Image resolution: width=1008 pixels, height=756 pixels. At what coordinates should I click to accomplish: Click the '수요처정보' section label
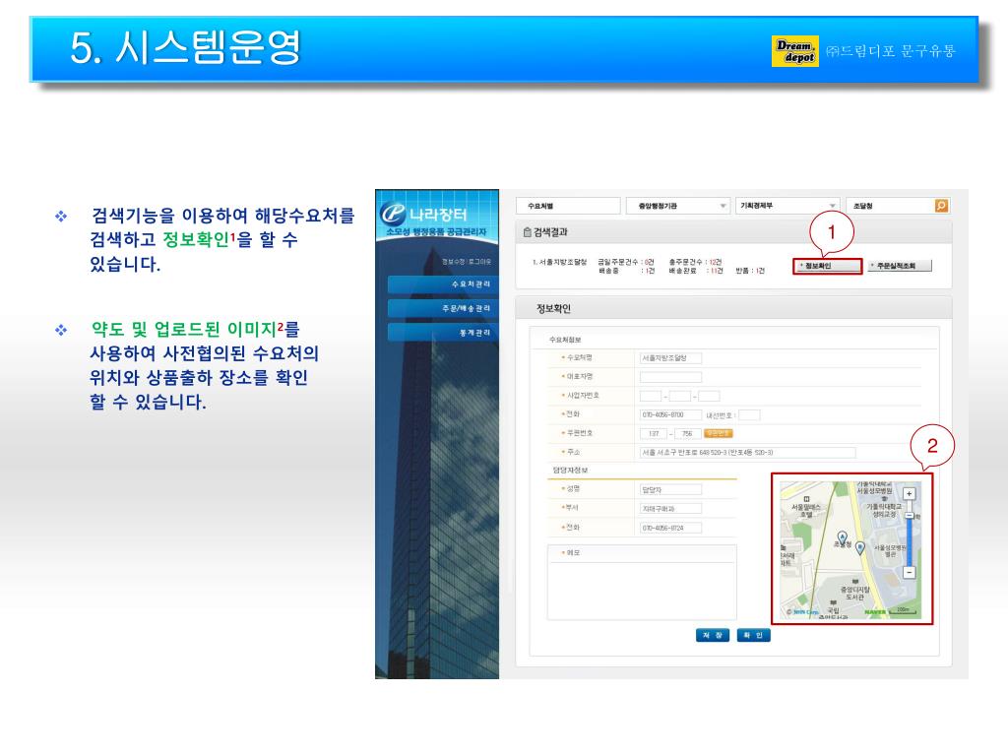coord(565,340)
